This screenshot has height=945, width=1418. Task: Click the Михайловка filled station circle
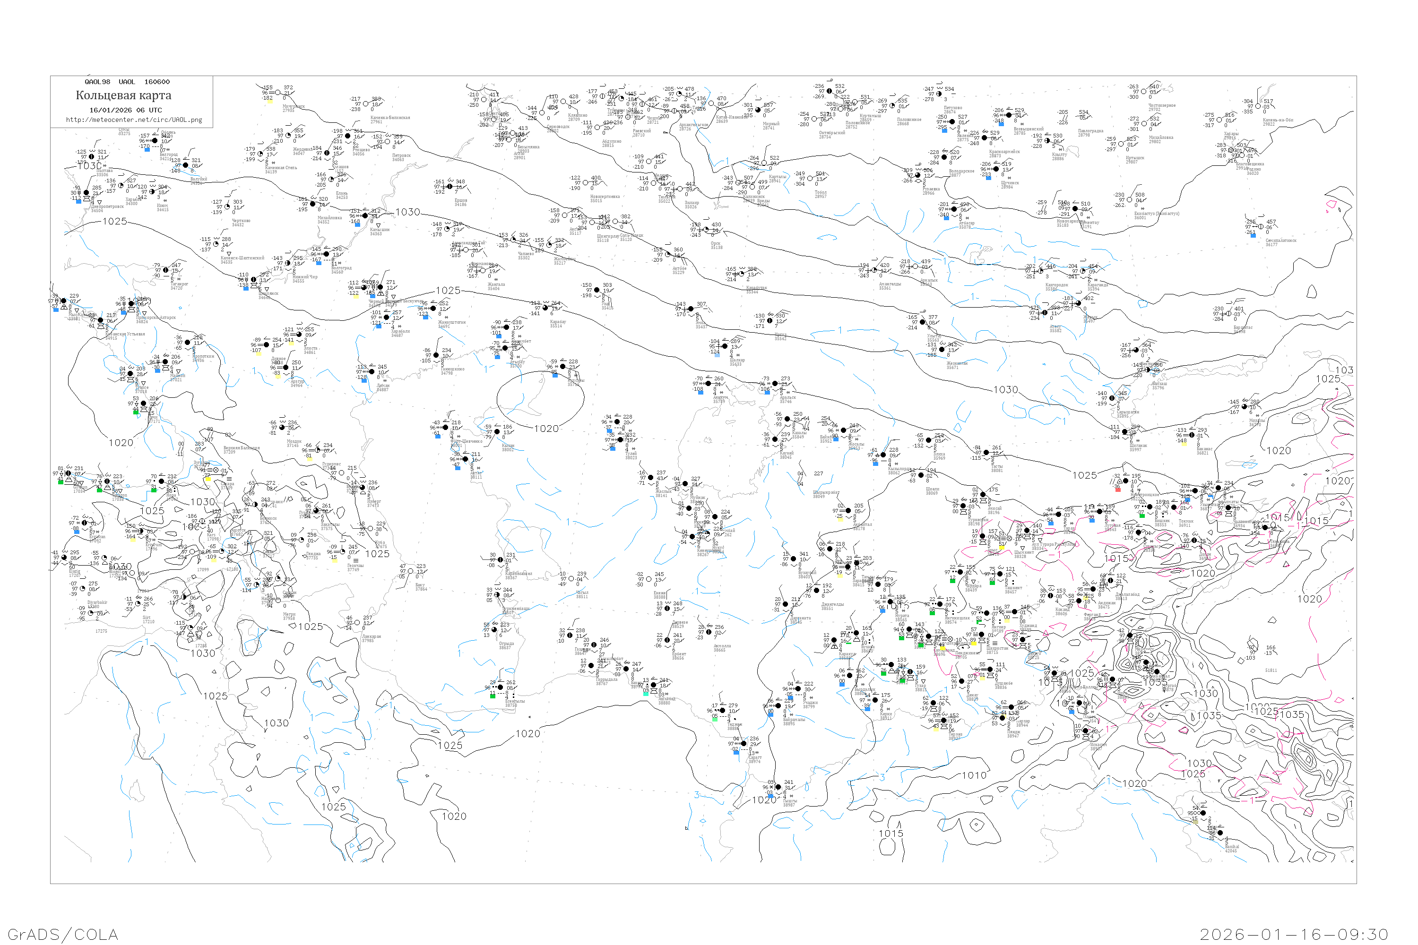[313, 204]
